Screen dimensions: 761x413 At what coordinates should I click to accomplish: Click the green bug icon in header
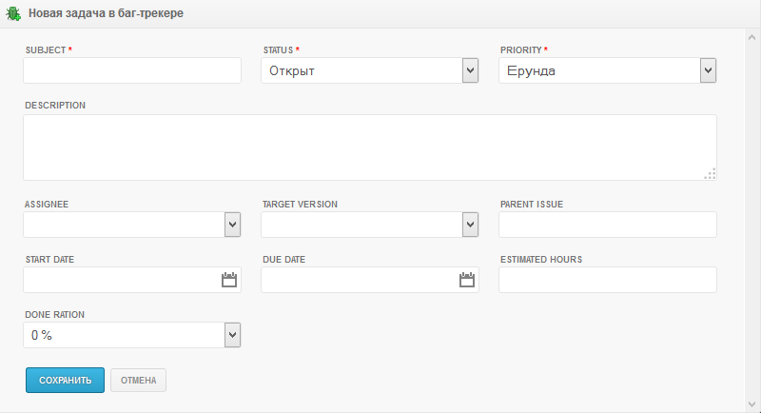pos(13,14)
